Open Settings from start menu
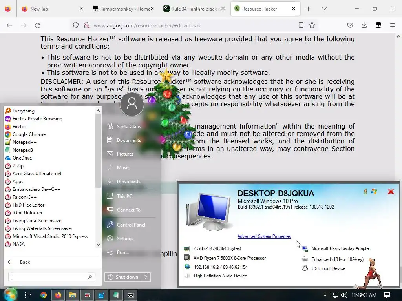This screenshot has width=402, height=301. pyautogui.click(x=120, y=239)
